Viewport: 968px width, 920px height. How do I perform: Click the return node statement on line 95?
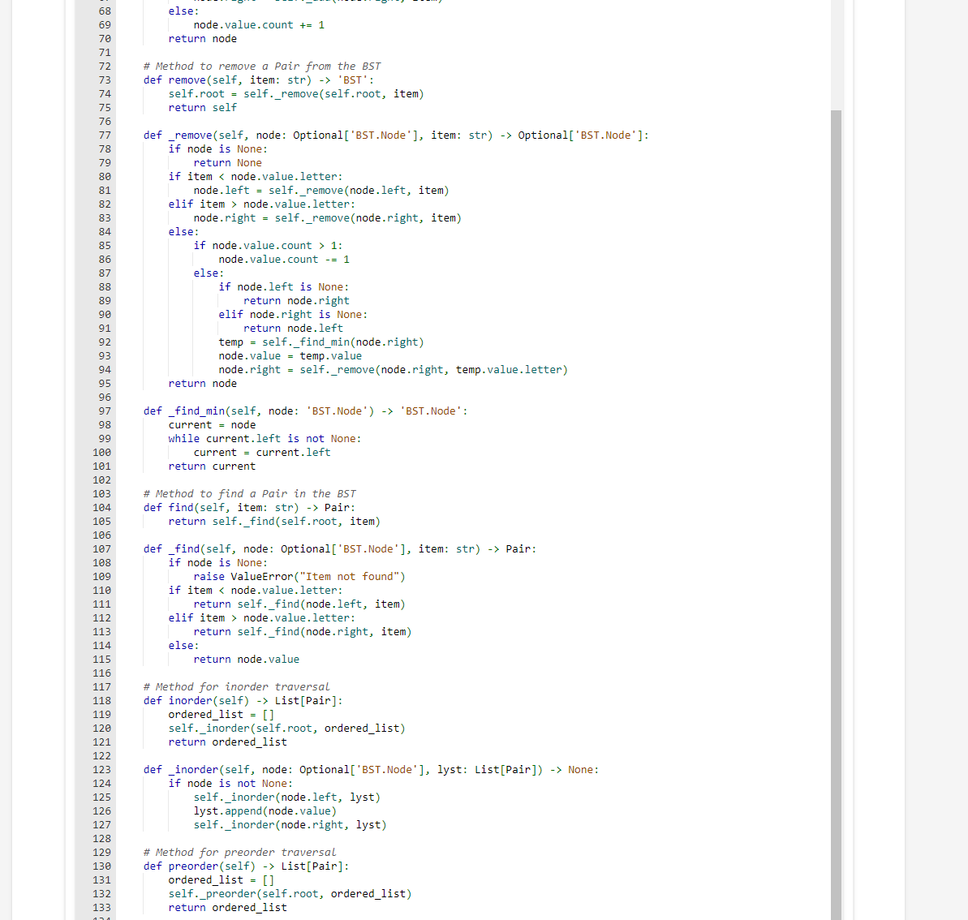pyautogui.click(x=201, y=383)
